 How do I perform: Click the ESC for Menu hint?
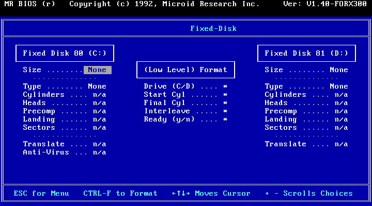point(41,194)
